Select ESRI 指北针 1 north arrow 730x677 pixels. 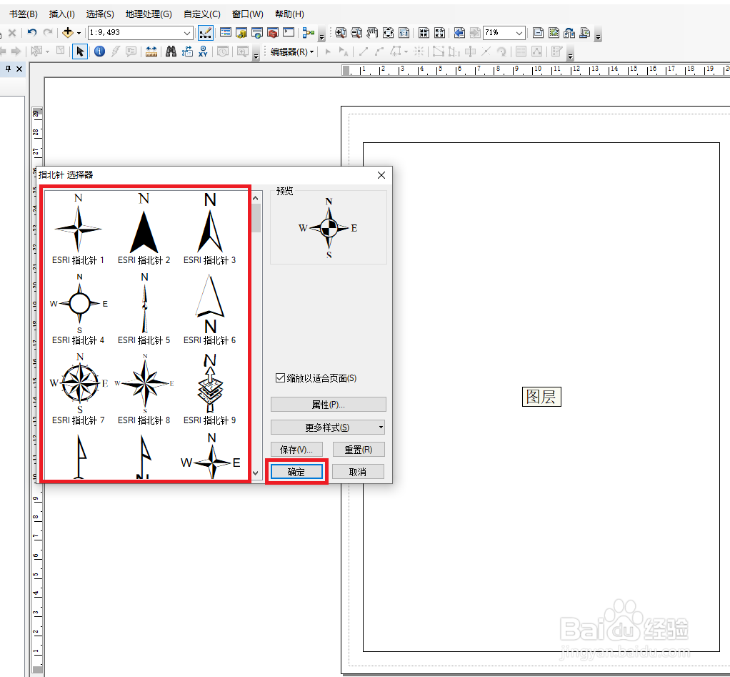click(79, 229)
